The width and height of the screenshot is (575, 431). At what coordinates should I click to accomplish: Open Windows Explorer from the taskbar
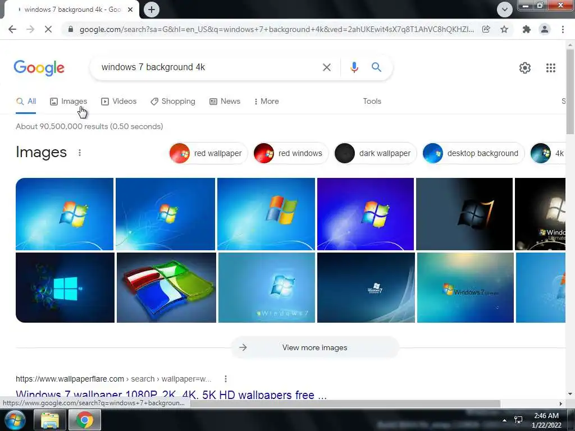(x=50, y=420)
